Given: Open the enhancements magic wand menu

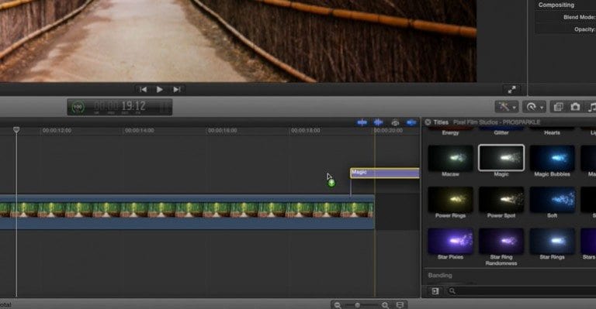Looking at the screenshot, I should click(x=507, y=107).
